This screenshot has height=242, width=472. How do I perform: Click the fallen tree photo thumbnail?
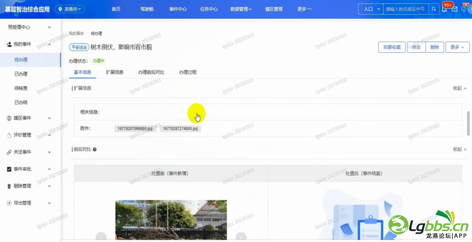[171, 220]
